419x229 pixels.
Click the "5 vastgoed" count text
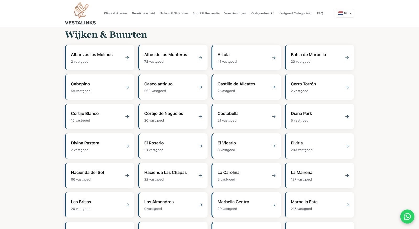300,120
